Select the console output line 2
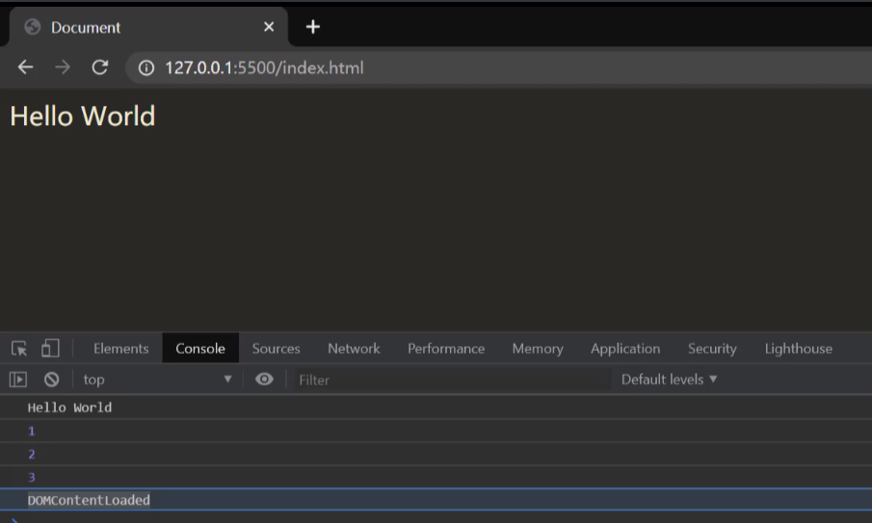This screenshot has height=523, width=872. click(436, 454)
